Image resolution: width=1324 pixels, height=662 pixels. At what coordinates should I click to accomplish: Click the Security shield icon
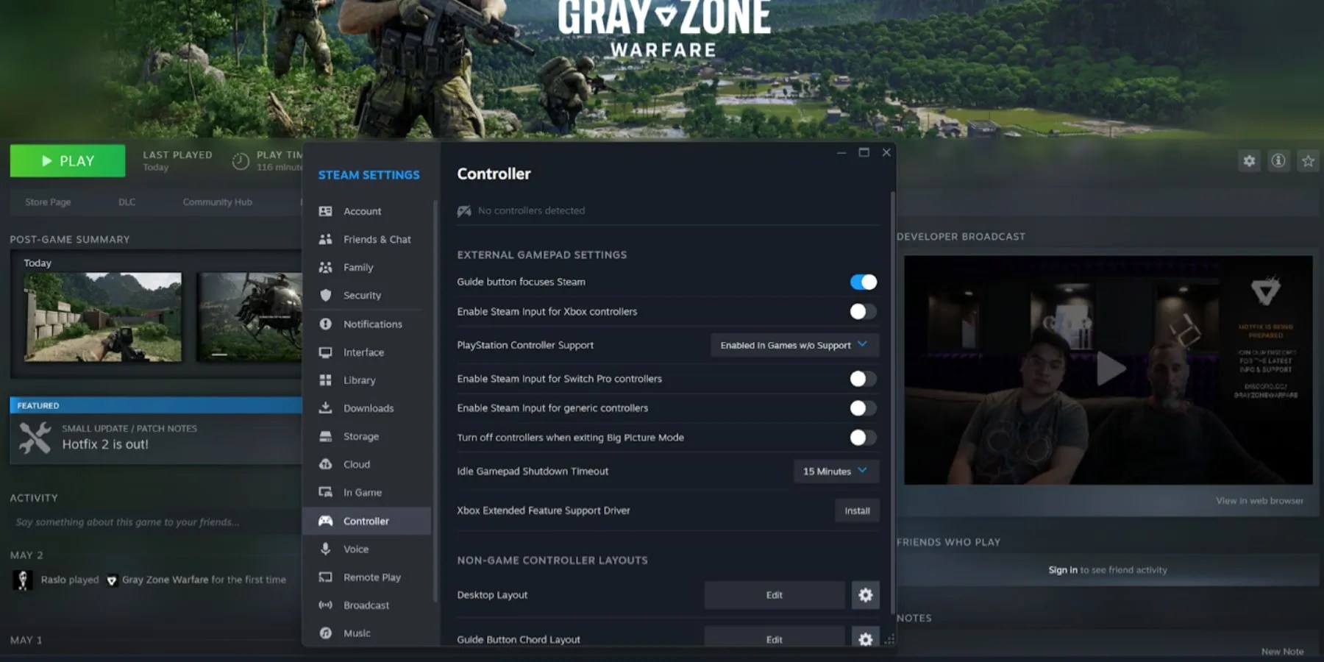(325, 295)
